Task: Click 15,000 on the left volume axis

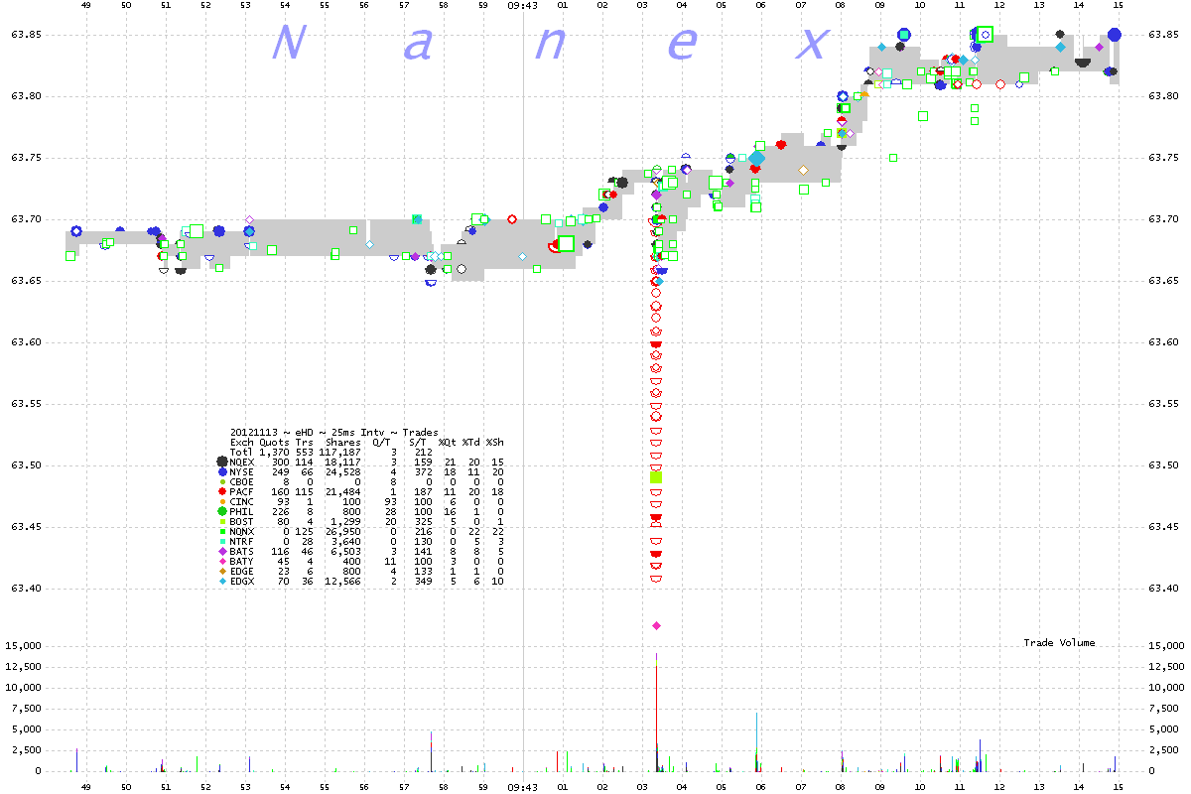Action: point(25,645)
